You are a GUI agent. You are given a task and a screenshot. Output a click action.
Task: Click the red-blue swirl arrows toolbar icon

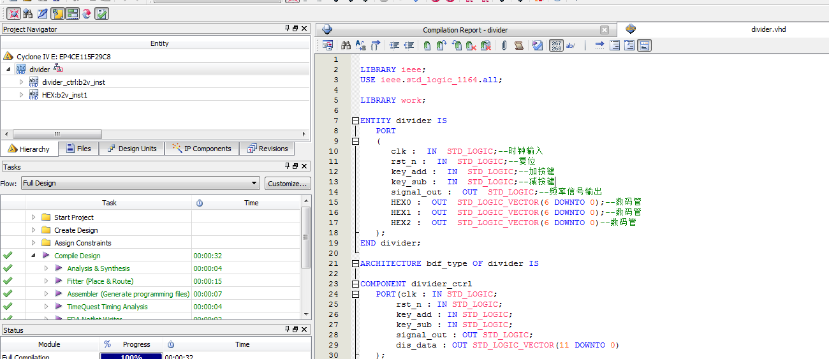pyautogui.click(x=86, y=13)
